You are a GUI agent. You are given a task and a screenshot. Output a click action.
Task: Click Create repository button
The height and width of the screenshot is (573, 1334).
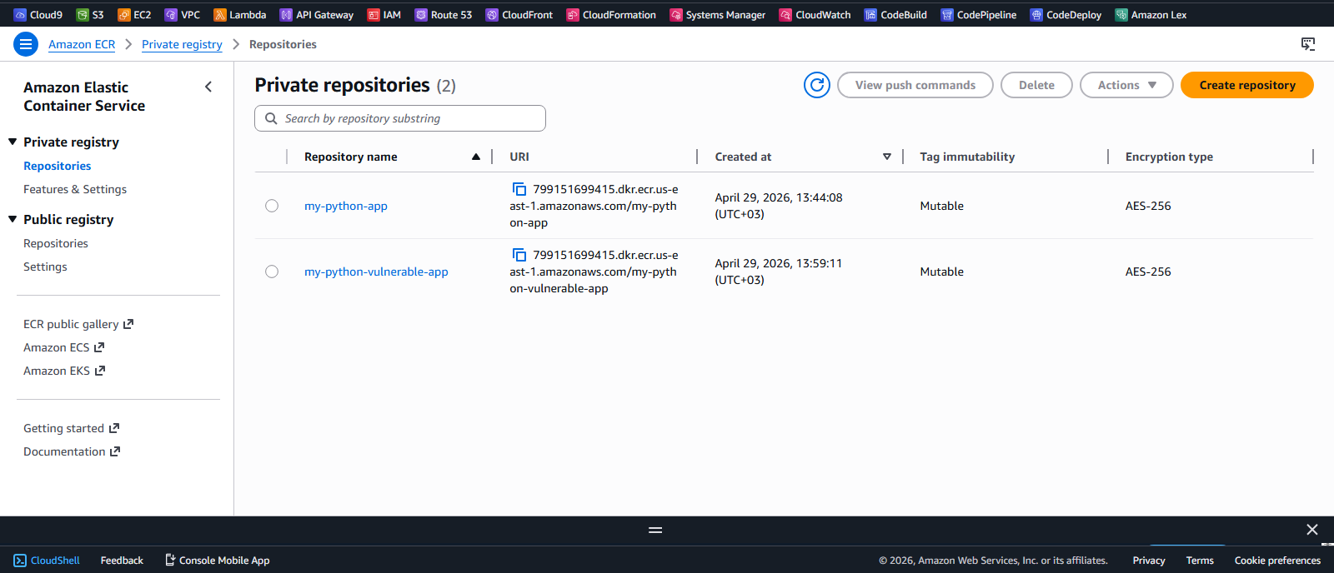click(x=1247, y=85)
